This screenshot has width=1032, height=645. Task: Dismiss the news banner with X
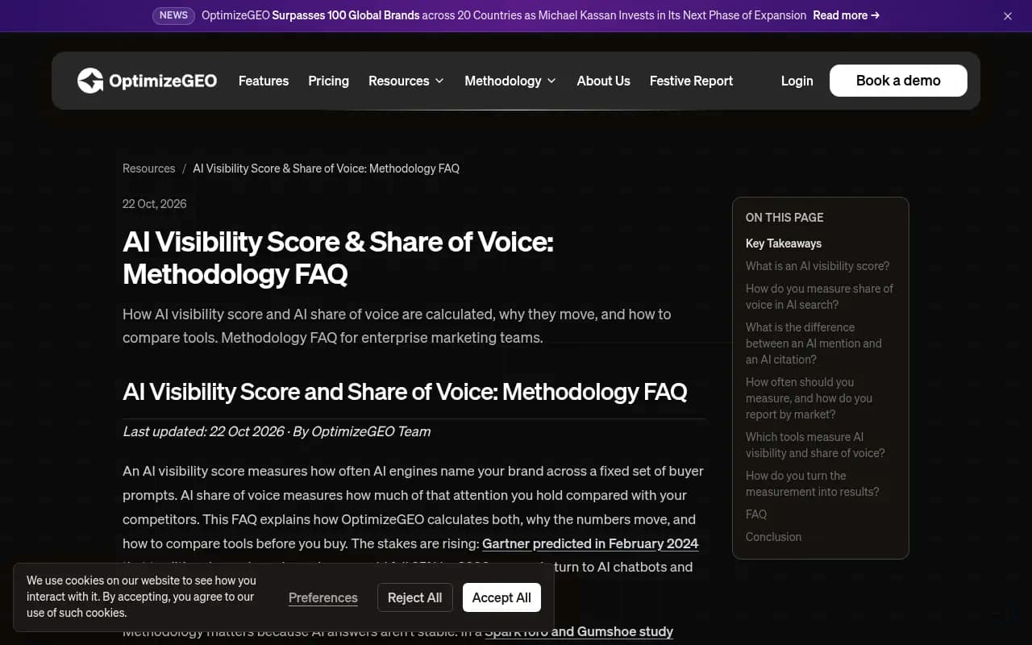click(1008, 16)
